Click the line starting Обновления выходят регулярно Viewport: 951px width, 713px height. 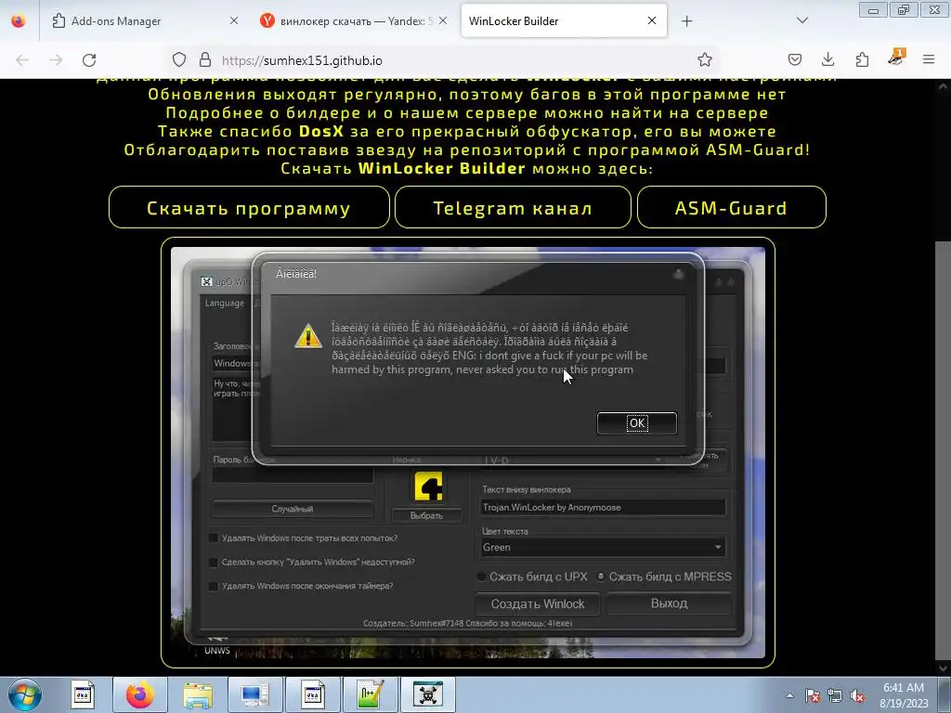tap(467, 95)
